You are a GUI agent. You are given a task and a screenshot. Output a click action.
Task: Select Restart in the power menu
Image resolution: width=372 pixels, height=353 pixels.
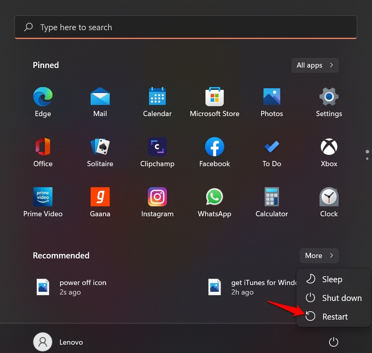point(333,316)
